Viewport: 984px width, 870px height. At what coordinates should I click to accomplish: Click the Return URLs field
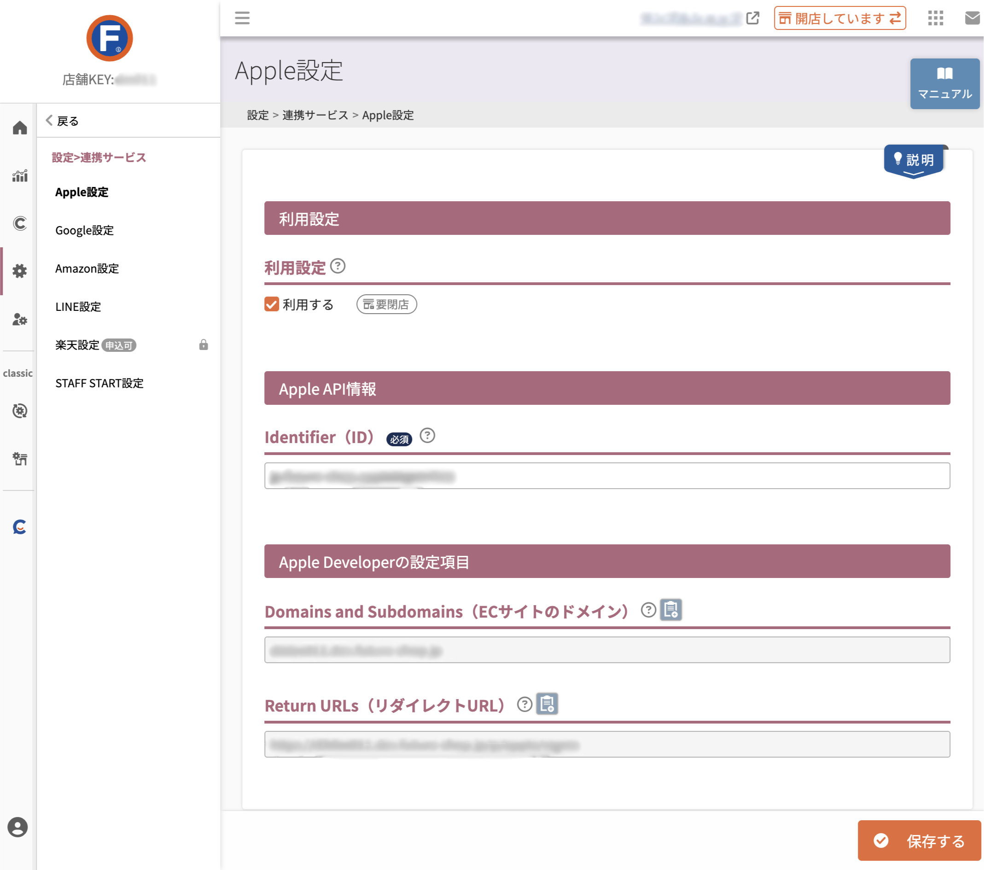click(x=607, y=744)
